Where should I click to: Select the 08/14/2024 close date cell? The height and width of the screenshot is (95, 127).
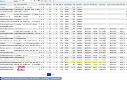pos(102,36)
